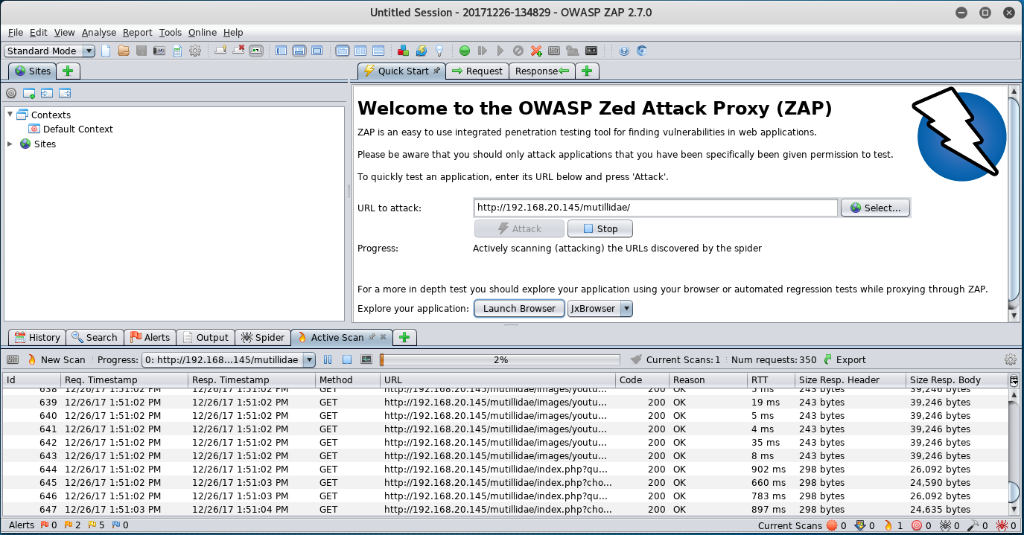
Task: Click the ZAP User Guide help icon
Action: pos(624,51)
